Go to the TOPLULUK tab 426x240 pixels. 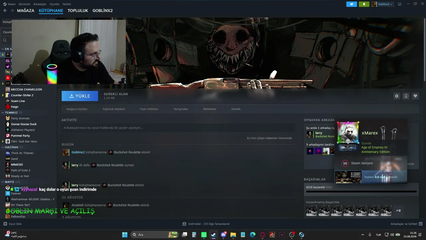point(78,11)
